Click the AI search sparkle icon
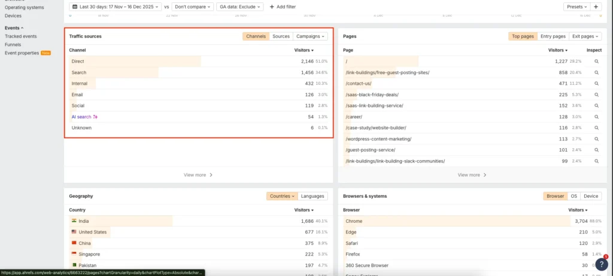 (95, 116)
